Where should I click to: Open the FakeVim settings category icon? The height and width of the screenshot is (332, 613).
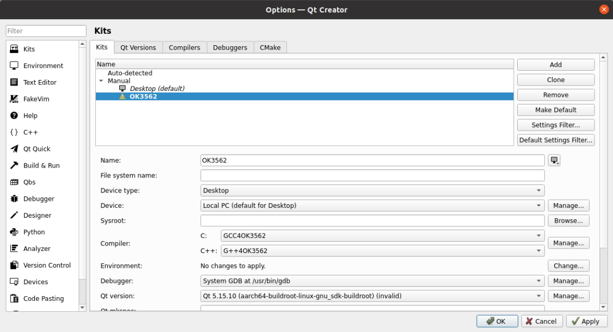(15, 99)
